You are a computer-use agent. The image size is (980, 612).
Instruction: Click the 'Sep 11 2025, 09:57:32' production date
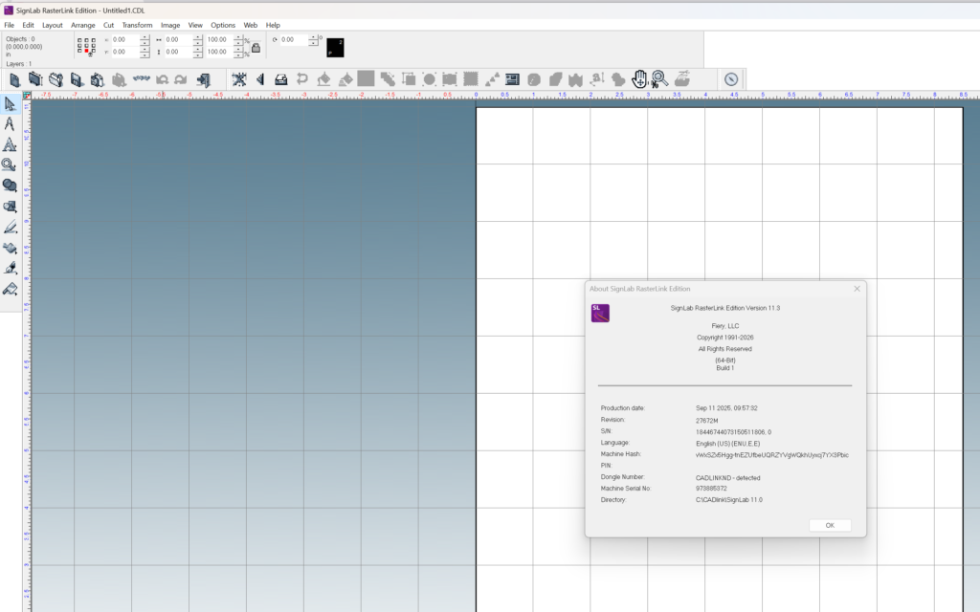(x=726, y=407)
